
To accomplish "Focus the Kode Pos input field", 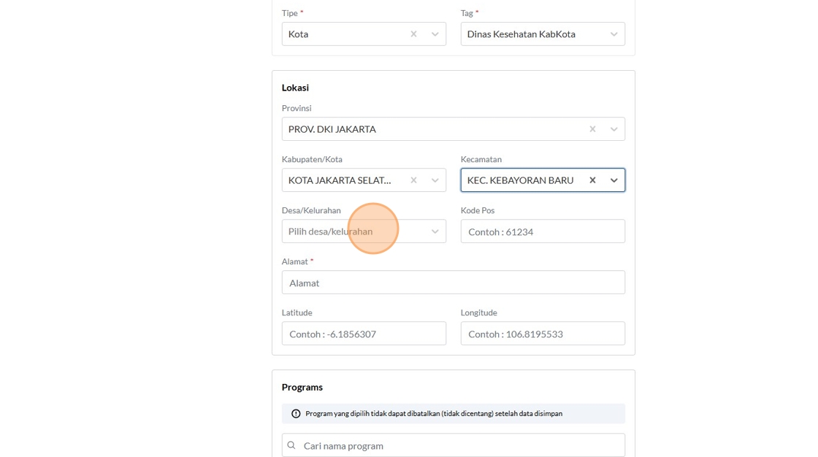I will (x=543, y=231).
